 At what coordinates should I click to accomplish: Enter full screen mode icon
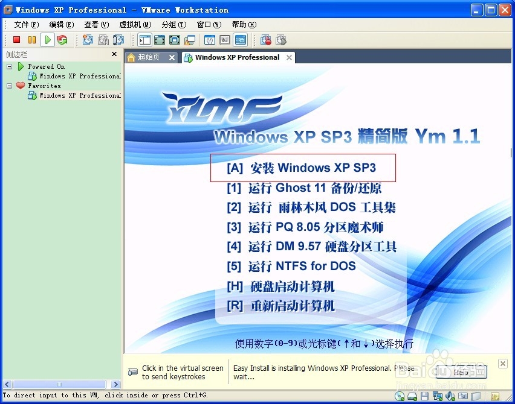click(175, 40)
